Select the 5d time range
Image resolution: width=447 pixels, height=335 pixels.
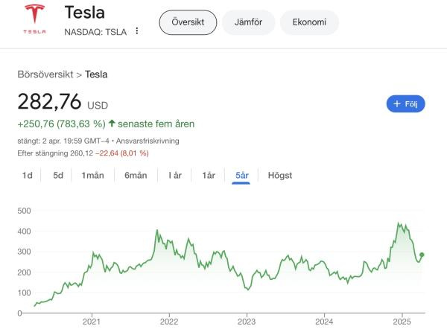pyautogui.click(x=58, y=176)
